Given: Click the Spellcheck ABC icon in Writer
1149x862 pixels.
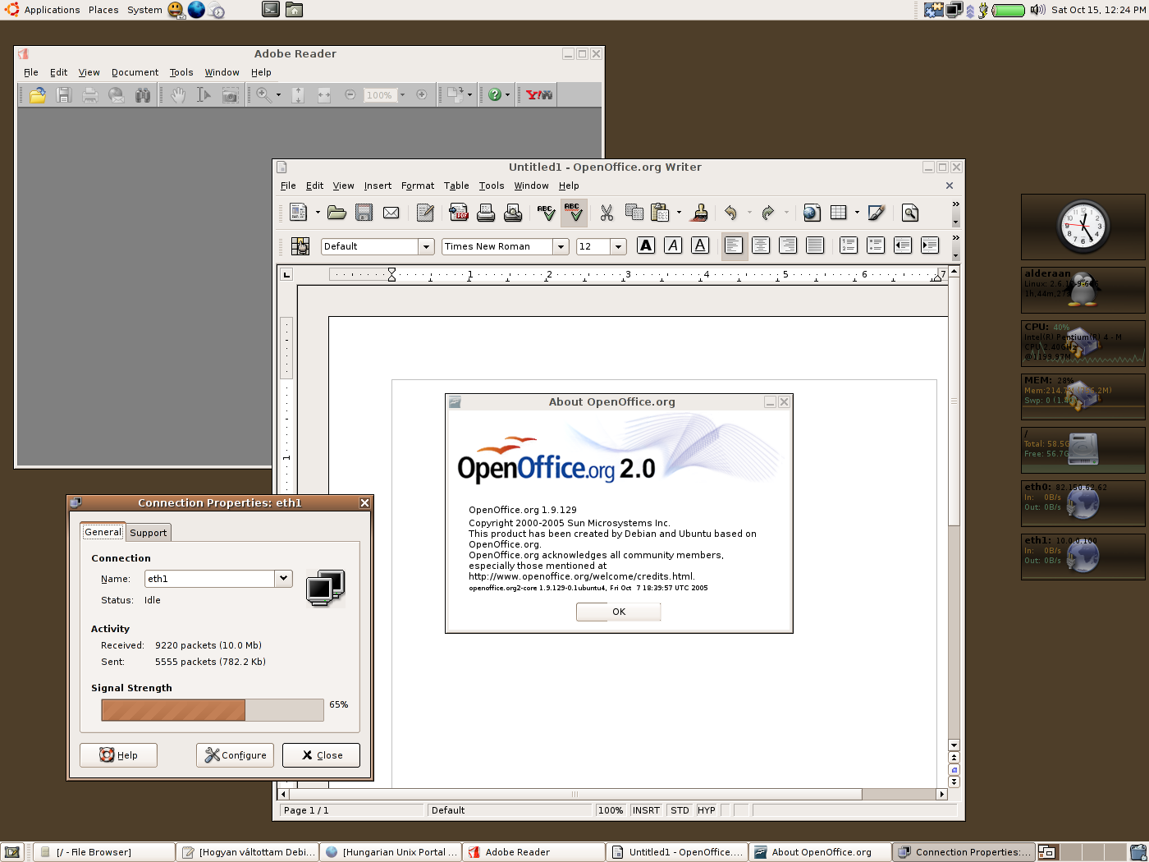Looking at the screenshot, I should (546, 213).
